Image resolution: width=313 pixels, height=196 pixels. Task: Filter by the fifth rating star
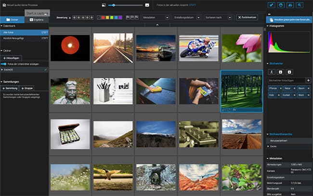pos(91,17)
